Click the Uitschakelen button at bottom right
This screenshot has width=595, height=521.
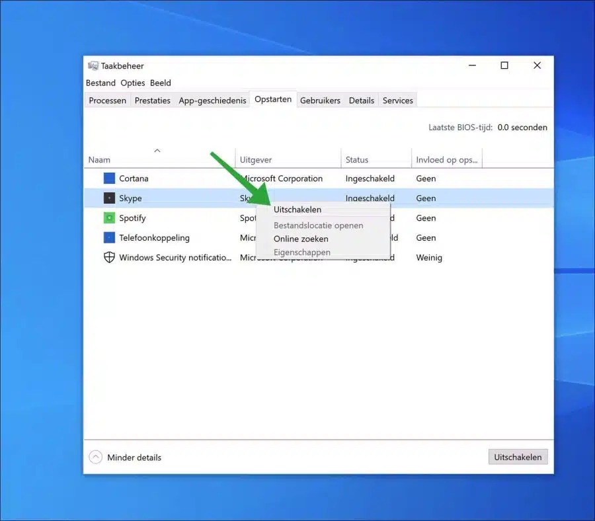pos(518,457)
